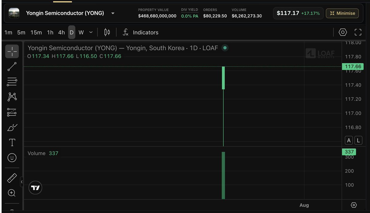
Task: Click the chart title Yongin Semiconductor legend
Action: click(123, 48)
